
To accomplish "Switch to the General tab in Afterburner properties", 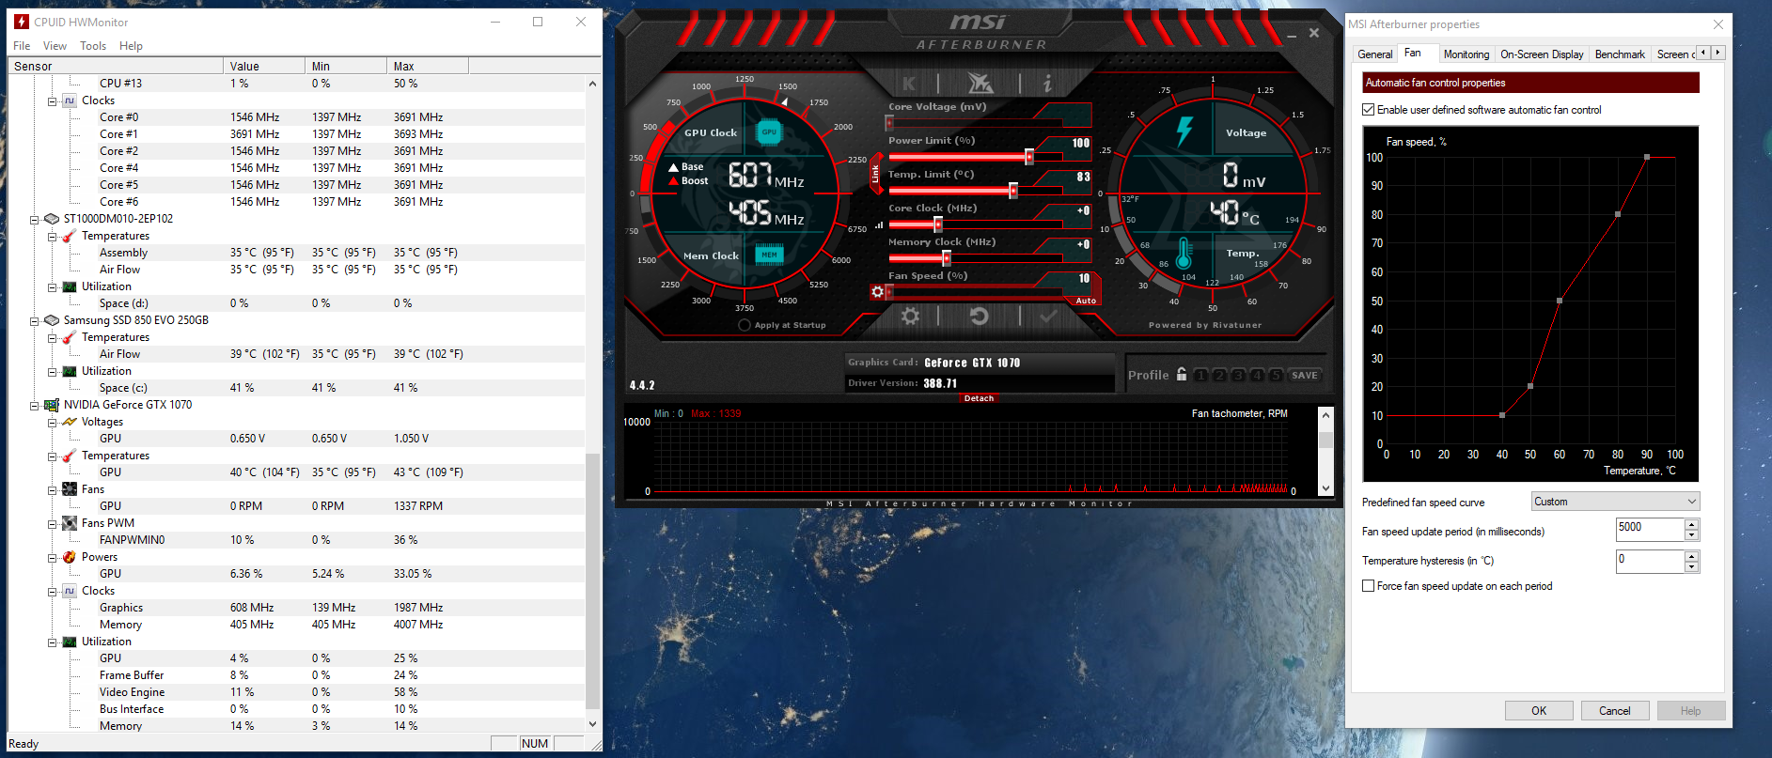I will (x=1375, y=54).
